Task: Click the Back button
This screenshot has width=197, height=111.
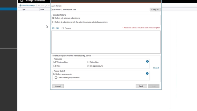Action: [x=141, y=86]
